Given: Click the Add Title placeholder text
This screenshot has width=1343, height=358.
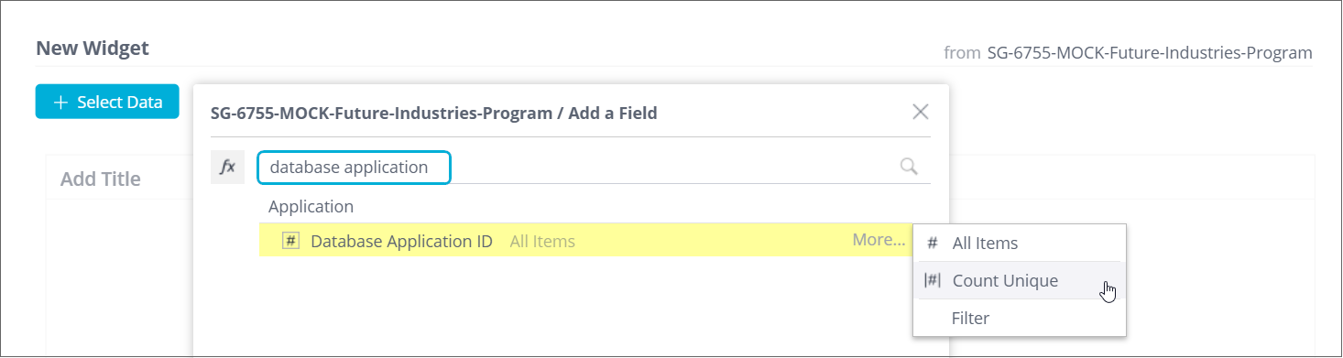Looking at the screenshot, I should click(101, 179).
